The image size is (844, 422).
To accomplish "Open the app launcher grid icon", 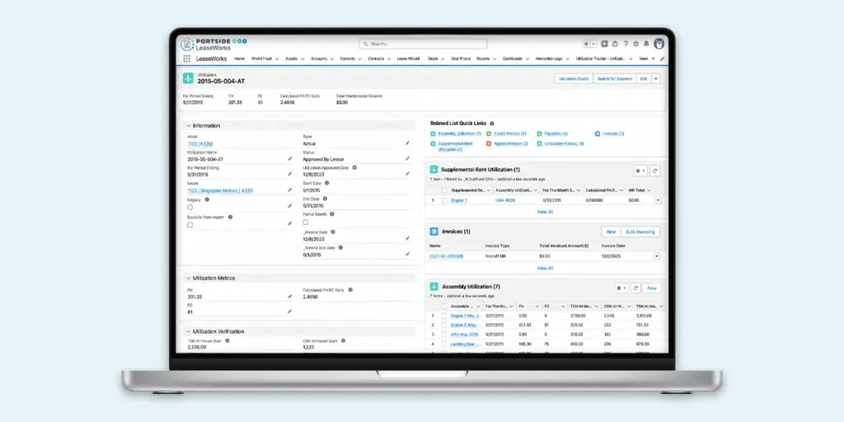I will (x=187, y=59).
